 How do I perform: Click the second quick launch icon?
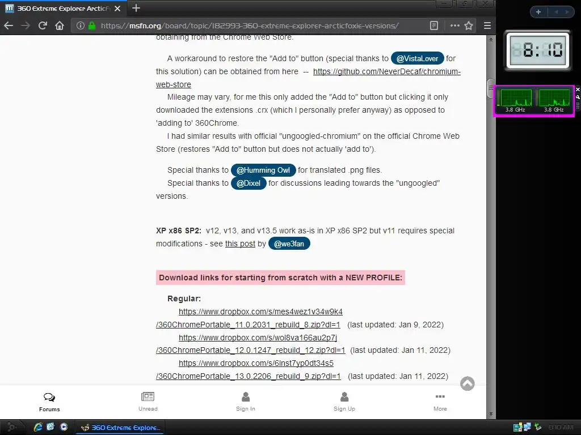[x=50, y=427]
